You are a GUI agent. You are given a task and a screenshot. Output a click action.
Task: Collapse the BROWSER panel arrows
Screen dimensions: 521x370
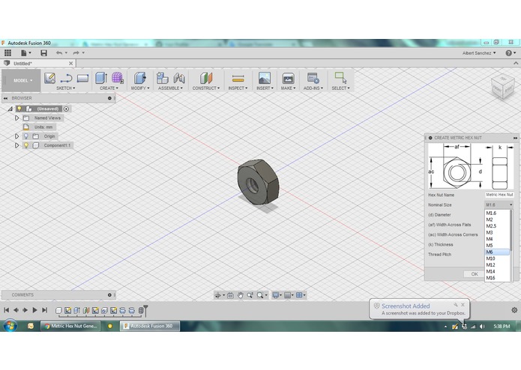pos(5,98)
